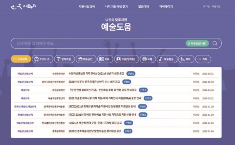Click the 진행중 badge on the 기획공모 row
235x145 pixels.
[143, 115]
